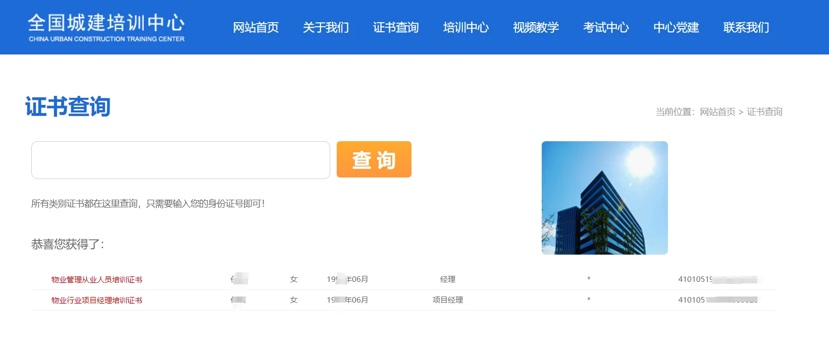Viewport: 829px width, 354px height.
Task: Click the hint text about entering 身份证号
Action: pyautogui.click(x=148, y=204)
